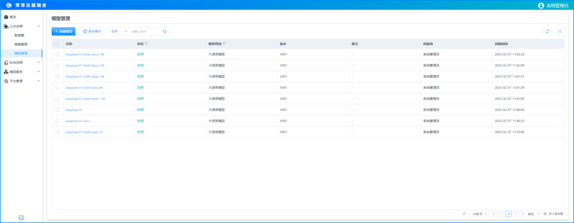Viewport: 574px width, 223px height.
Task: Open the column settings list icon
Action: point(560,31)
